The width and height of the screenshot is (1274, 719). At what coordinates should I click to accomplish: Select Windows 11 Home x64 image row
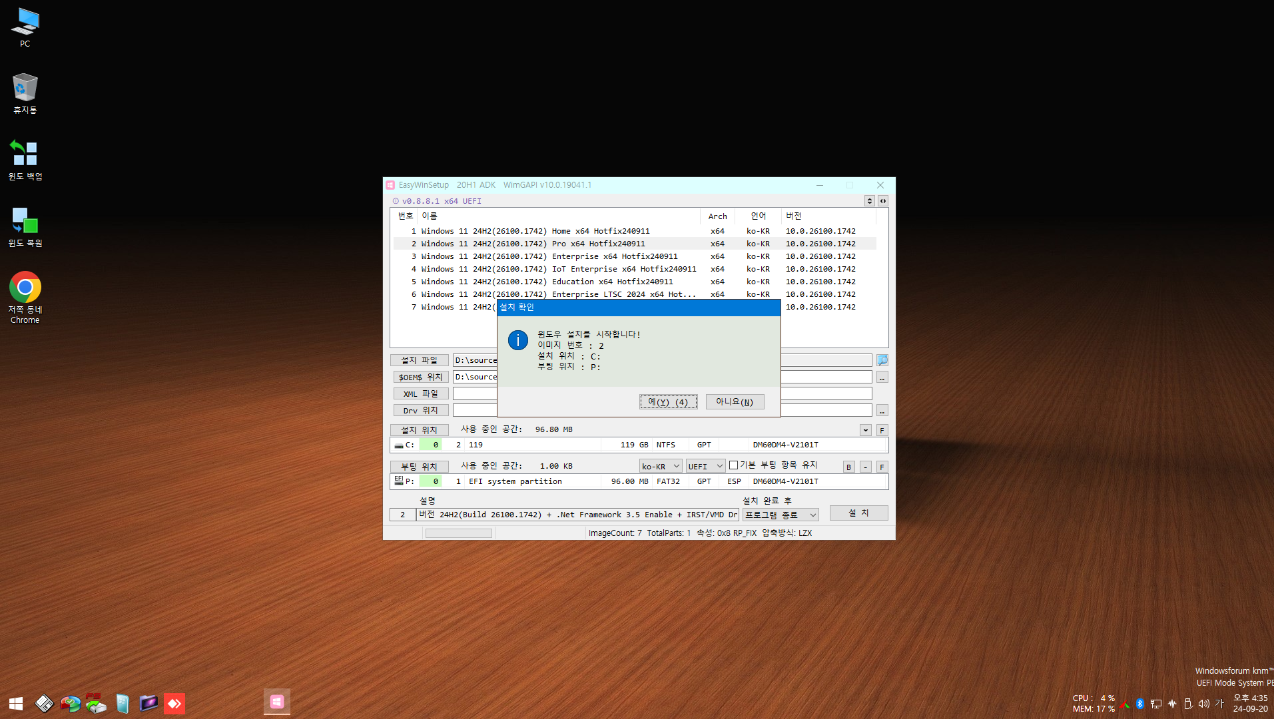pyautogui.click(x=635, y=231)
